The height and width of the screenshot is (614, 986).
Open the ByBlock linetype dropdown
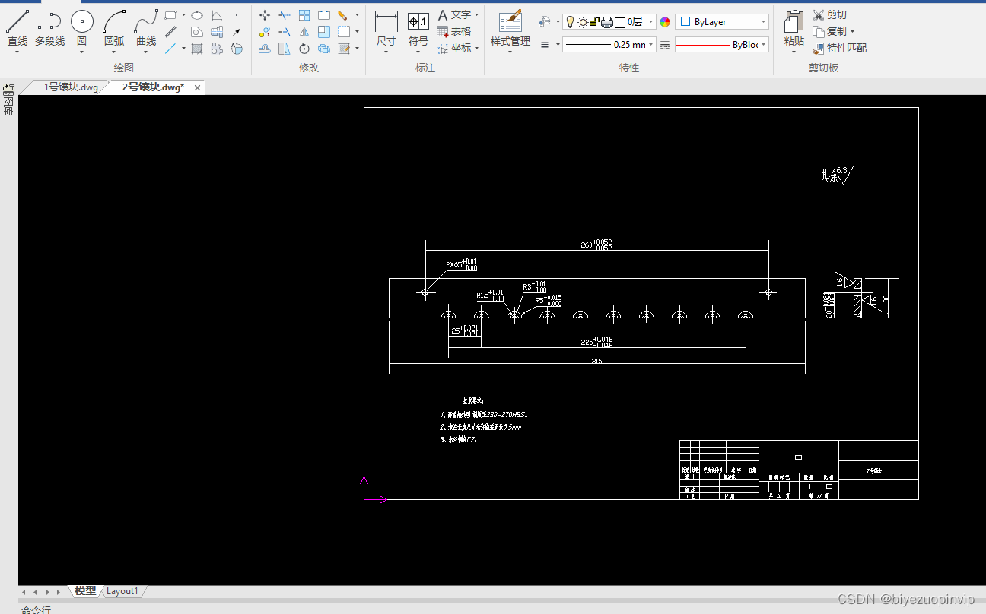pyautogui.click(x=763, y=45)
